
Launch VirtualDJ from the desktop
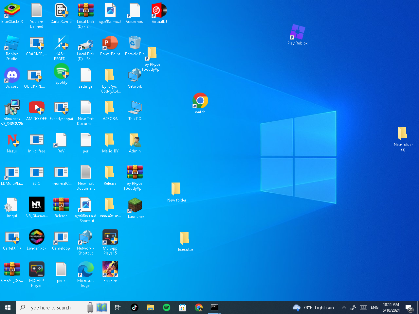[159, 14]
